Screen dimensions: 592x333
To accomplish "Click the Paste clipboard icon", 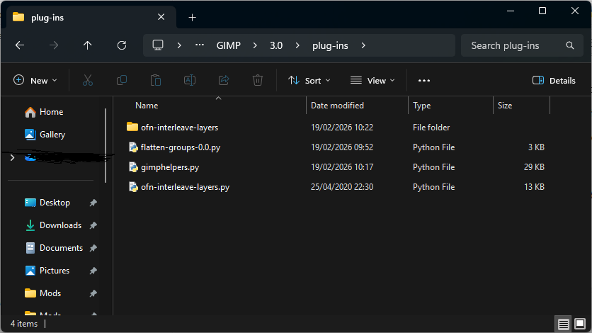I will 156,81.
